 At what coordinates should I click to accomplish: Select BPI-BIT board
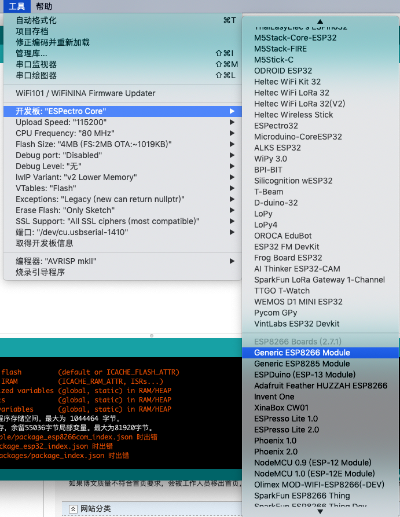tap(320, 170)
